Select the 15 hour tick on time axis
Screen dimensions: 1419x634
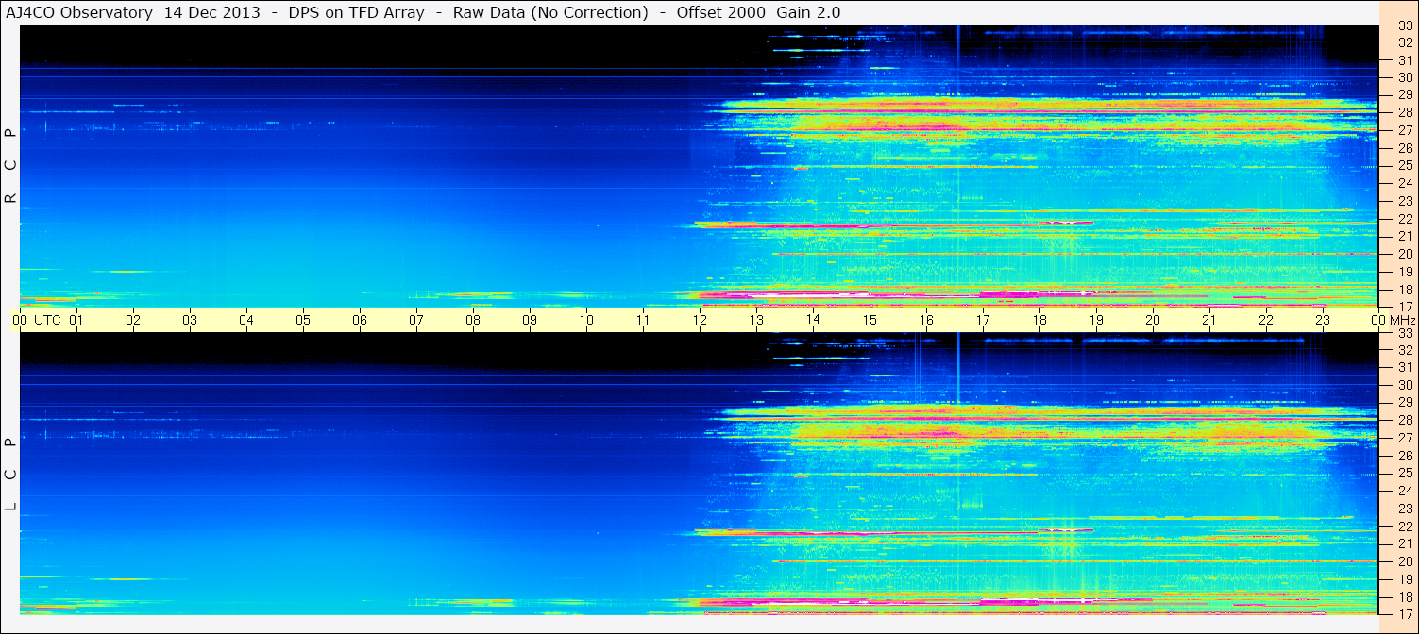tap(870, 320)
